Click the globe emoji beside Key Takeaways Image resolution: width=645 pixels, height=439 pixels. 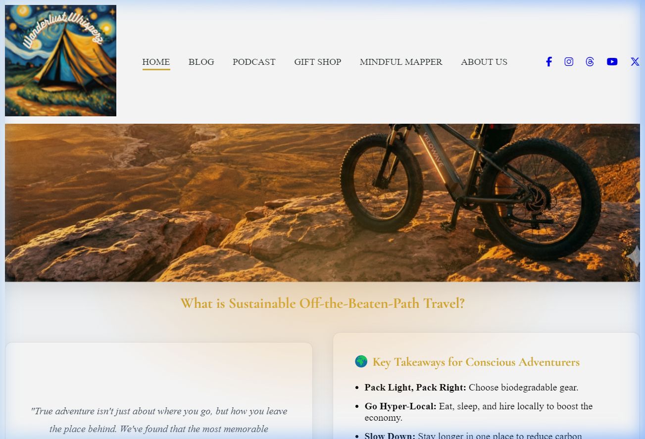coord(361,362)
